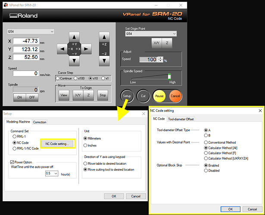Screen dimensions: 265x215
Task: Increase Adjust Speed with up stepper
Action: coord(161,58)
